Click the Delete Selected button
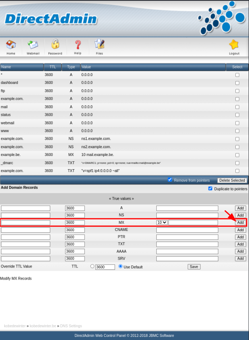Image resolution: width=249 pixels, height=340 pixels. (232, 181)
